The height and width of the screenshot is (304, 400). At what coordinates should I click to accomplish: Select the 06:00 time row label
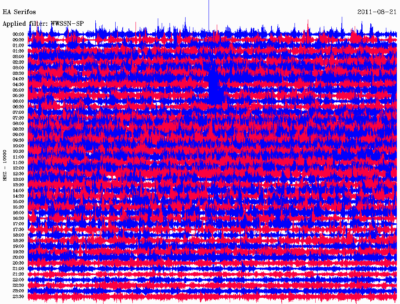point(18,101)
